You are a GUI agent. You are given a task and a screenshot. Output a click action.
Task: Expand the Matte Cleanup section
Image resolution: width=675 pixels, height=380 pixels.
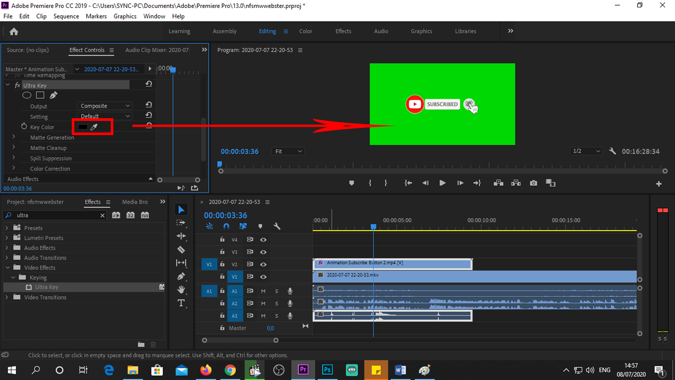pyautogui.click(x=13, y=148)
